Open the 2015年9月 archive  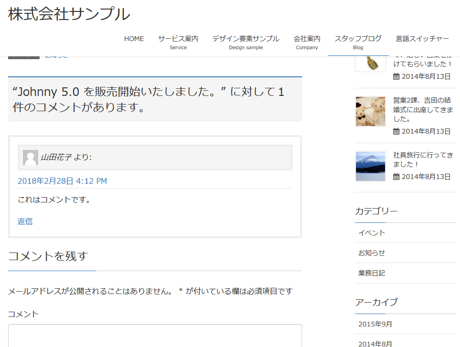tap(376, 324)
